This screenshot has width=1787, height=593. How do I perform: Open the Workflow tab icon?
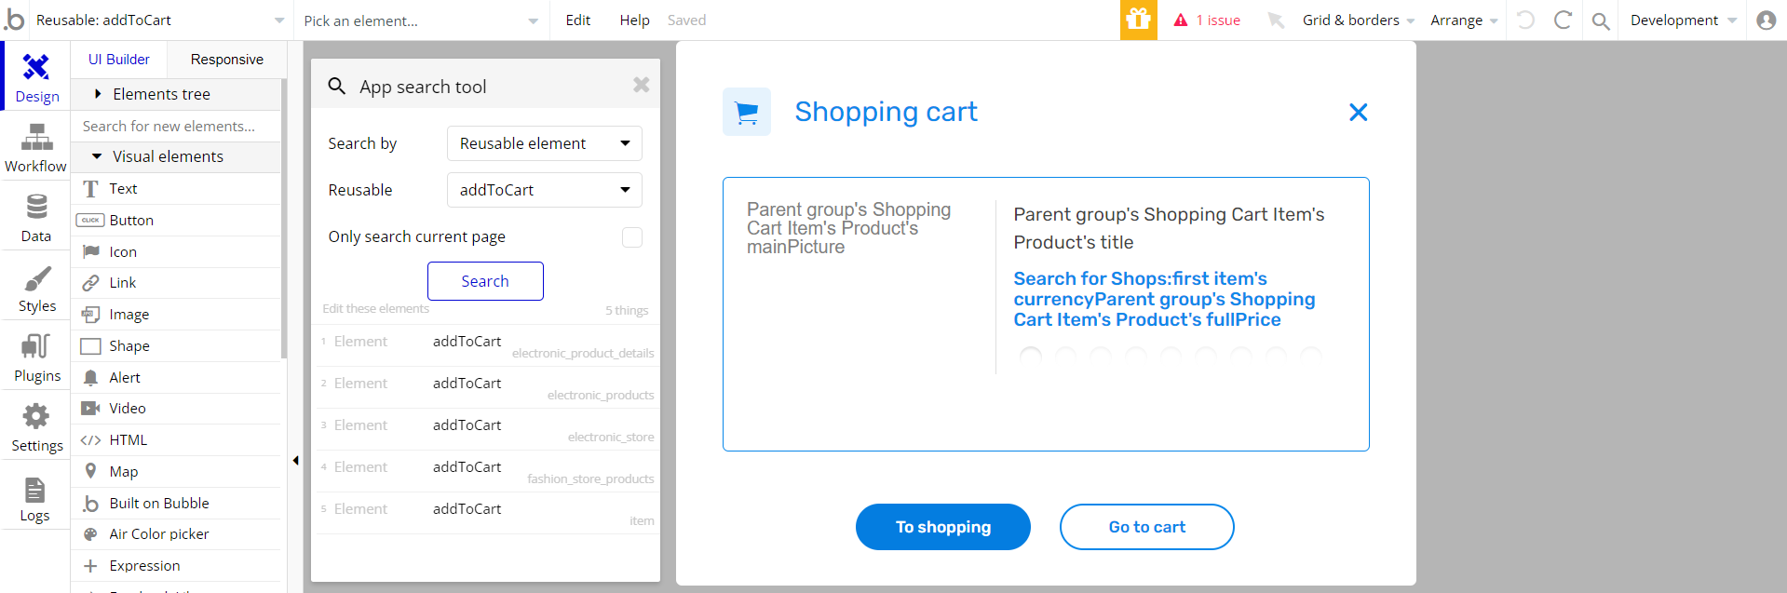click(x=36, y=140)
